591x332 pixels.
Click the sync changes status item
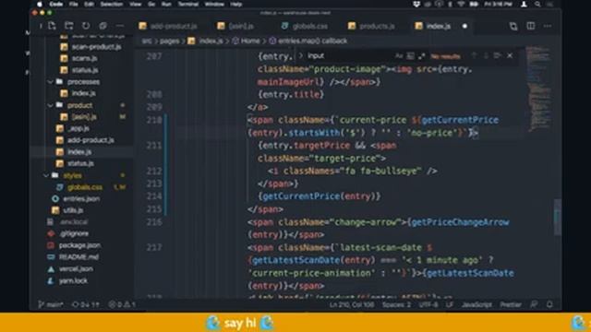86,304
